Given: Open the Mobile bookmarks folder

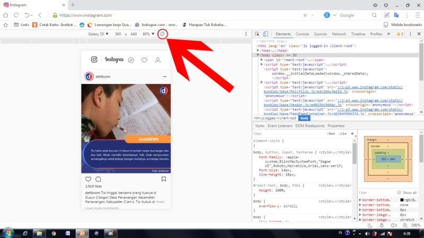Looking at the screenshot, I should click(x=403, y=25).
